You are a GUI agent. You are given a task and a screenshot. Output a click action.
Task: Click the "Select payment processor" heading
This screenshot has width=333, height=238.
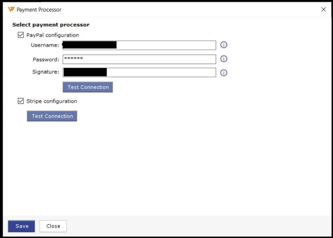51,25
